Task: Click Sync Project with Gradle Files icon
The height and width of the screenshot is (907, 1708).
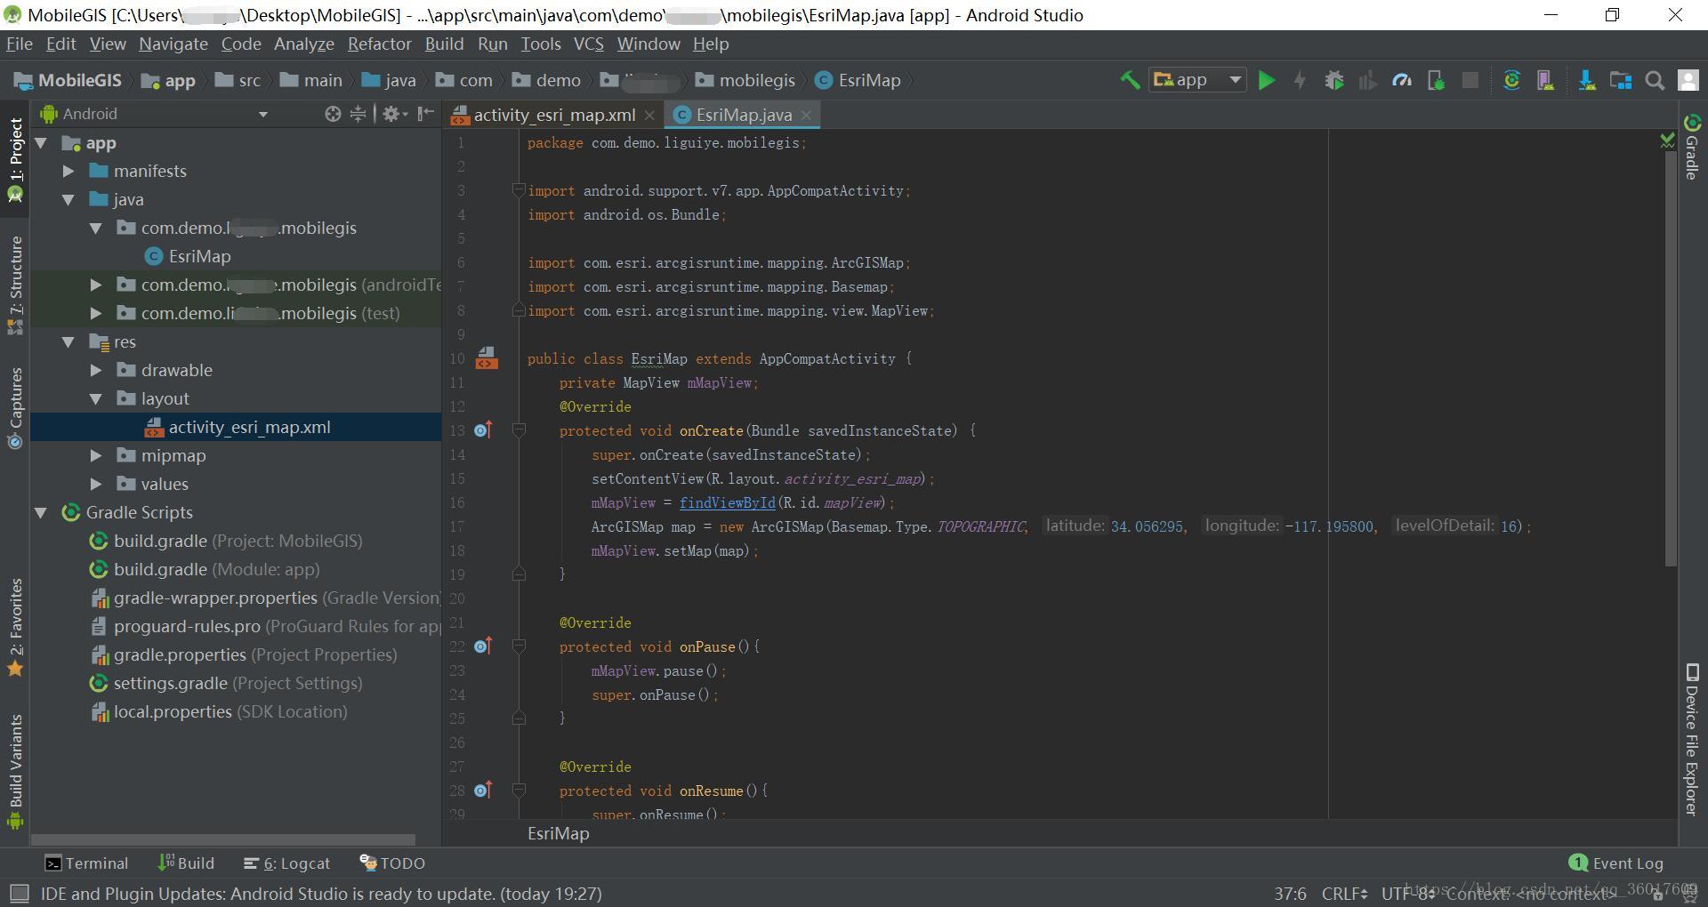Action: pos(1511,81)
